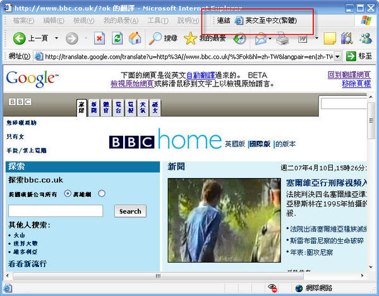Click the Mail envelope icon
Viewport: 379px width, 296px height.
pyautogui.click(x=260, y=39)
